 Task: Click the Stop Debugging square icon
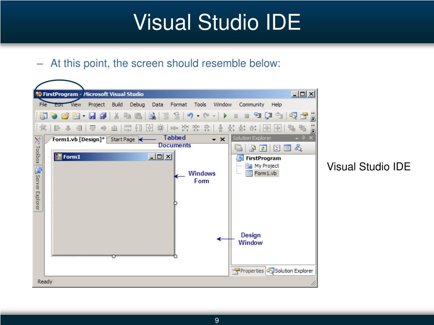point(247,116)
